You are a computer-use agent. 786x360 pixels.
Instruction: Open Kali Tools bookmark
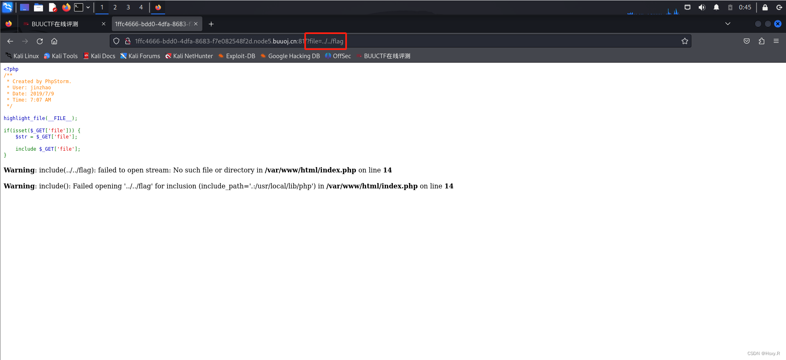click(x=61, y=56)
